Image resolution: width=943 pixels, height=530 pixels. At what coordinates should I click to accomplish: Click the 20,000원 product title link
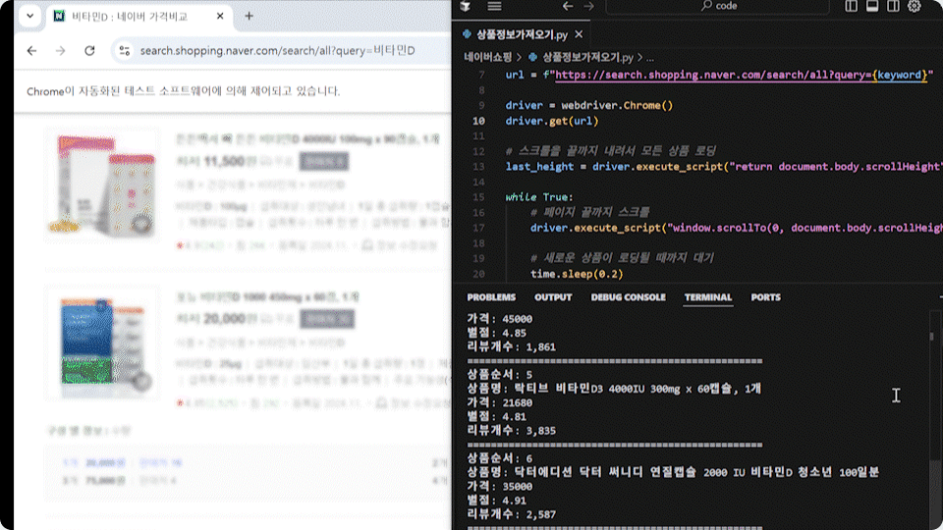click(267, 296)
